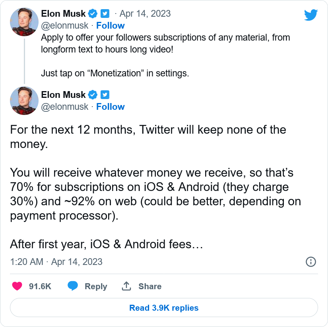Click the 91.6K likes count
This screenshot has width=328, height=327.
pos(40,286)
